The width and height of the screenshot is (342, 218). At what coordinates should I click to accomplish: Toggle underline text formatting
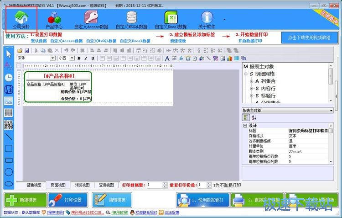[93, 58]
